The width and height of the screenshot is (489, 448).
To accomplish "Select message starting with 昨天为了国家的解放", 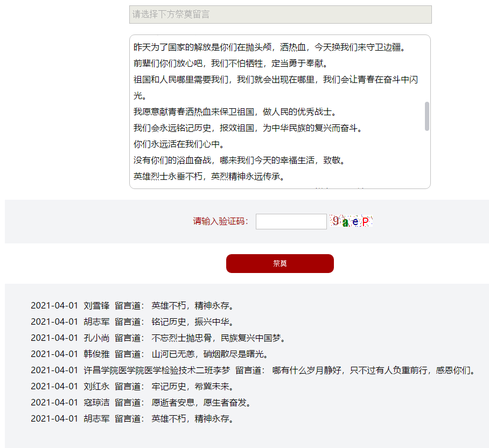I will tap(269, 47).
